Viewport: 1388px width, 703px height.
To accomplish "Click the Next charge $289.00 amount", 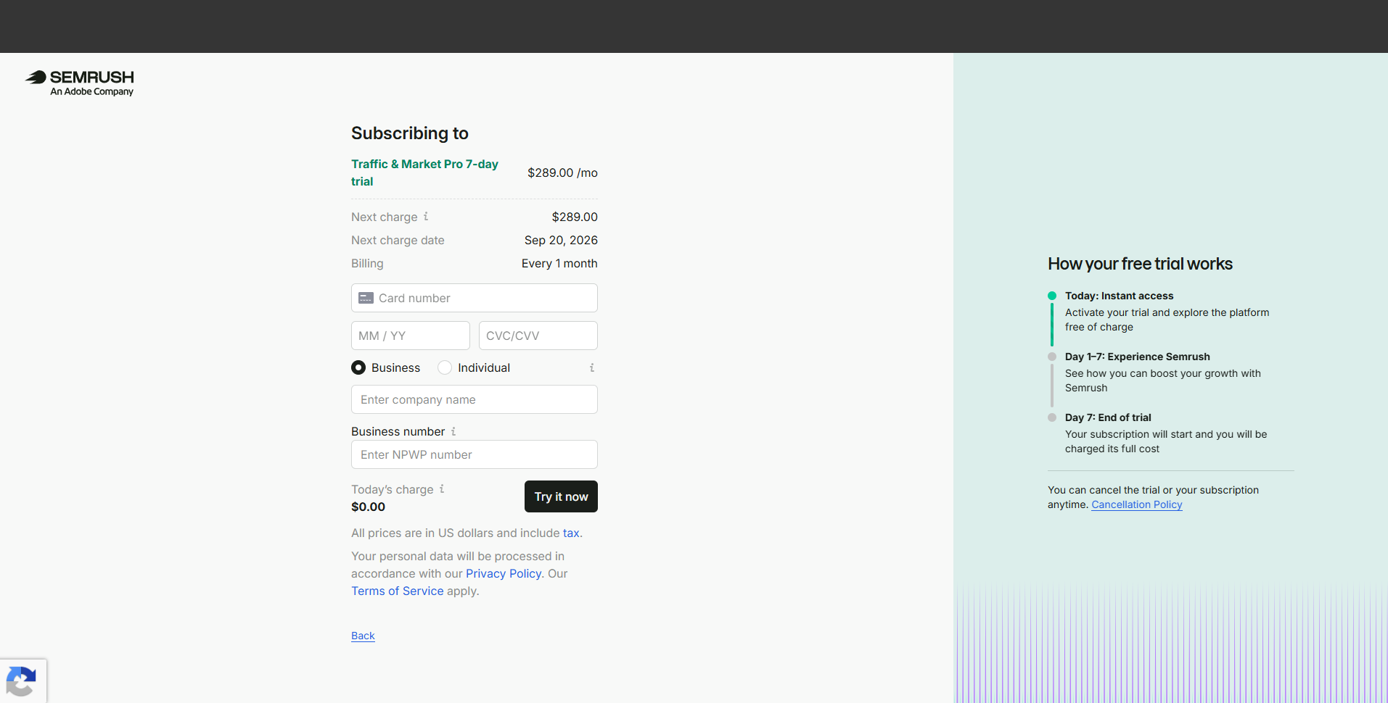I will tap(575, 217).
